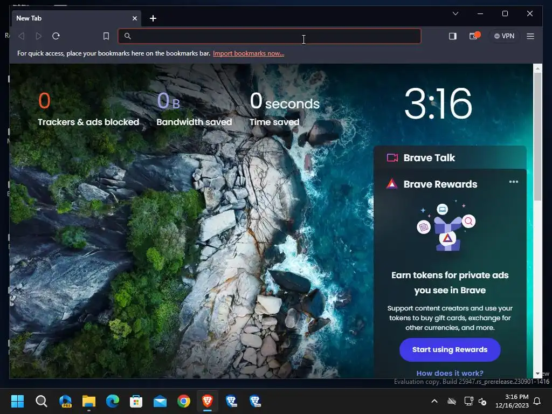This screenshot has height=414, width=552.
Task: Open the Brave hamburger menu
Action: click(530, 36)
